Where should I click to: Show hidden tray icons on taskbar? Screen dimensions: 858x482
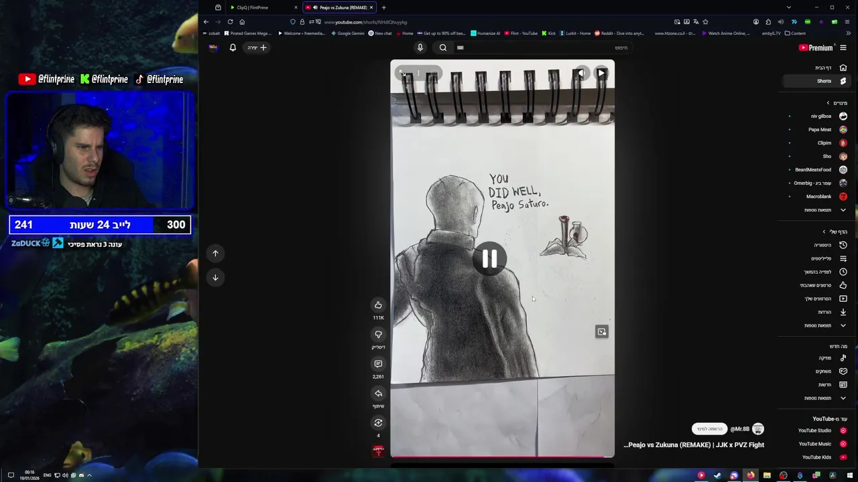coord(89,475)
